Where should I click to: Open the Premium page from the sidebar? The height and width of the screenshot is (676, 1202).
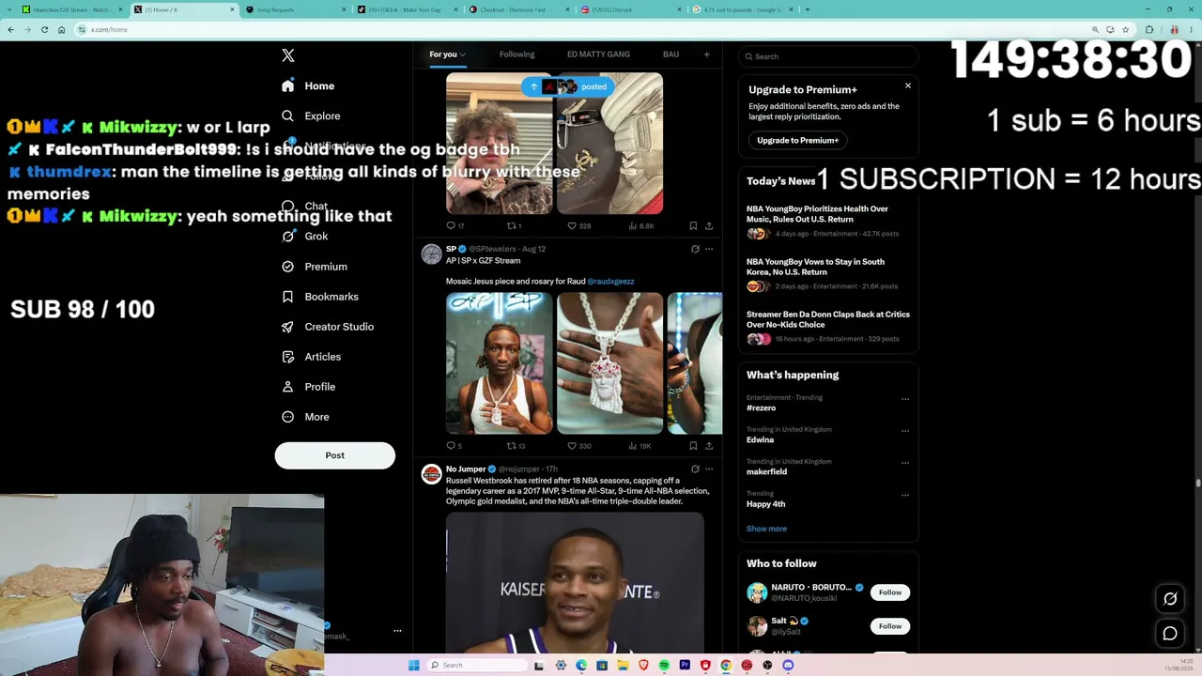pyautogui.click(x=314, y=267)
